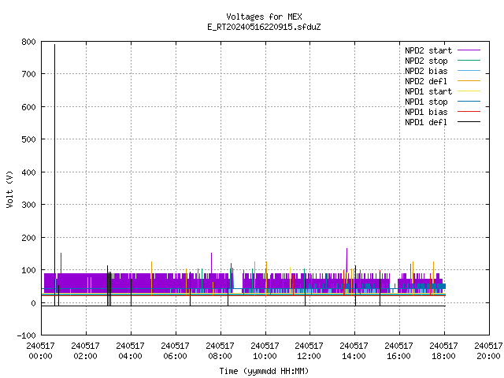Click the NPD2 defl orange legend line

pyautogui.click(x=469, y=81)
